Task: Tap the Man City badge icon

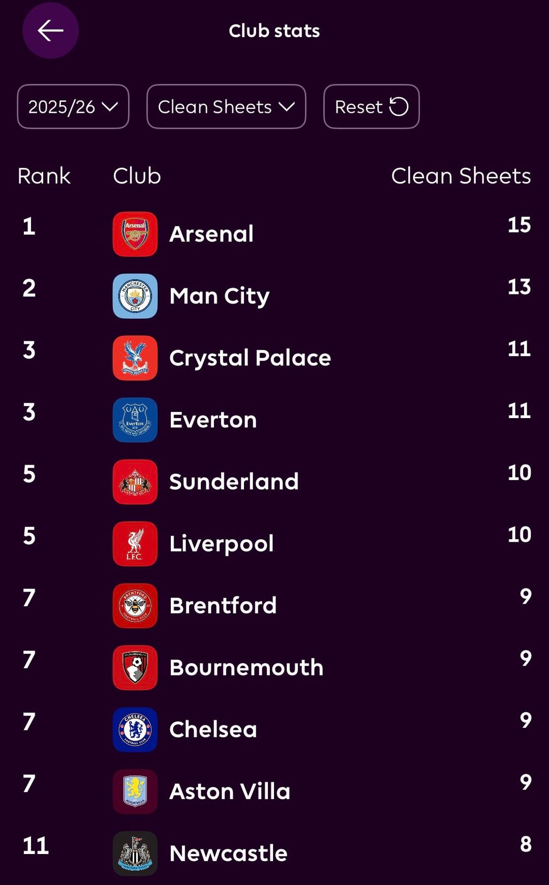Action: click(x=135, y=296)
